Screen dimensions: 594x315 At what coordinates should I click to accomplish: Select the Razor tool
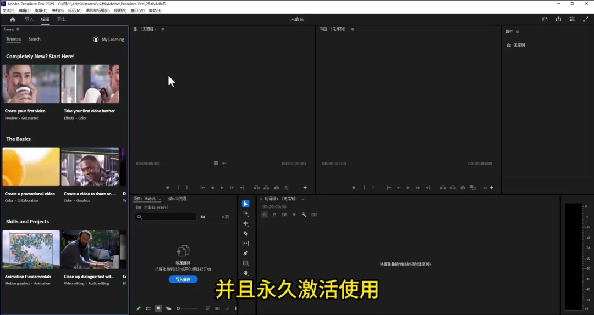pyautogui.click(x=245, y=233)
